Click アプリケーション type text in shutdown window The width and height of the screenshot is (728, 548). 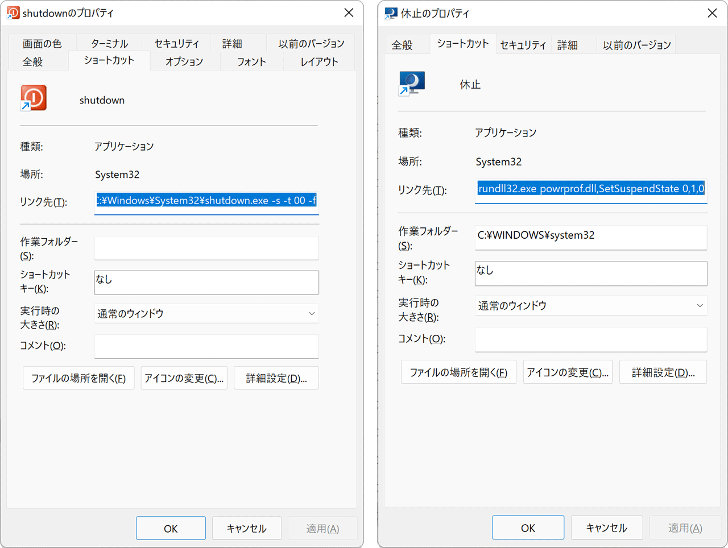[124, 146]
